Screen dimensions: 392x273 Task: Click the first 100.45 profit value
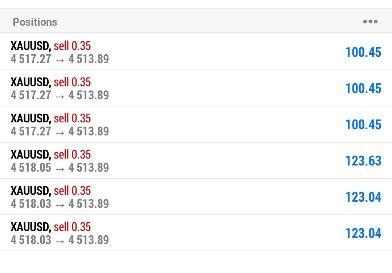(x=363, y=52)
